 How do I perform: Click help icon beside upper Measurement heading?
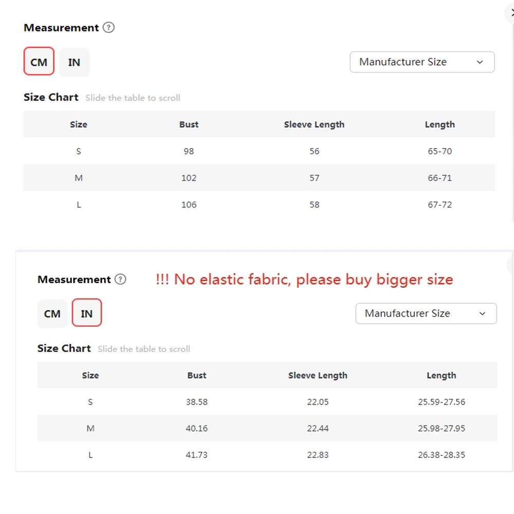[108, 28]
